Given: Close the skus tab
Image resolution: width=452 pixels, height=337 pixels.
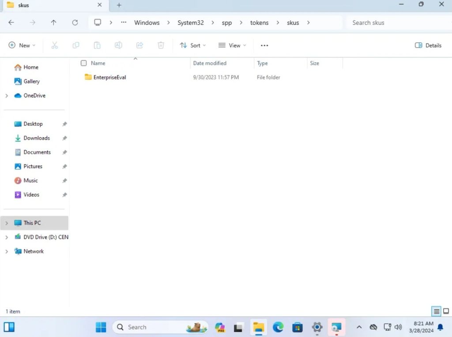Looking at the screenshot, I should tap(99, 5).
